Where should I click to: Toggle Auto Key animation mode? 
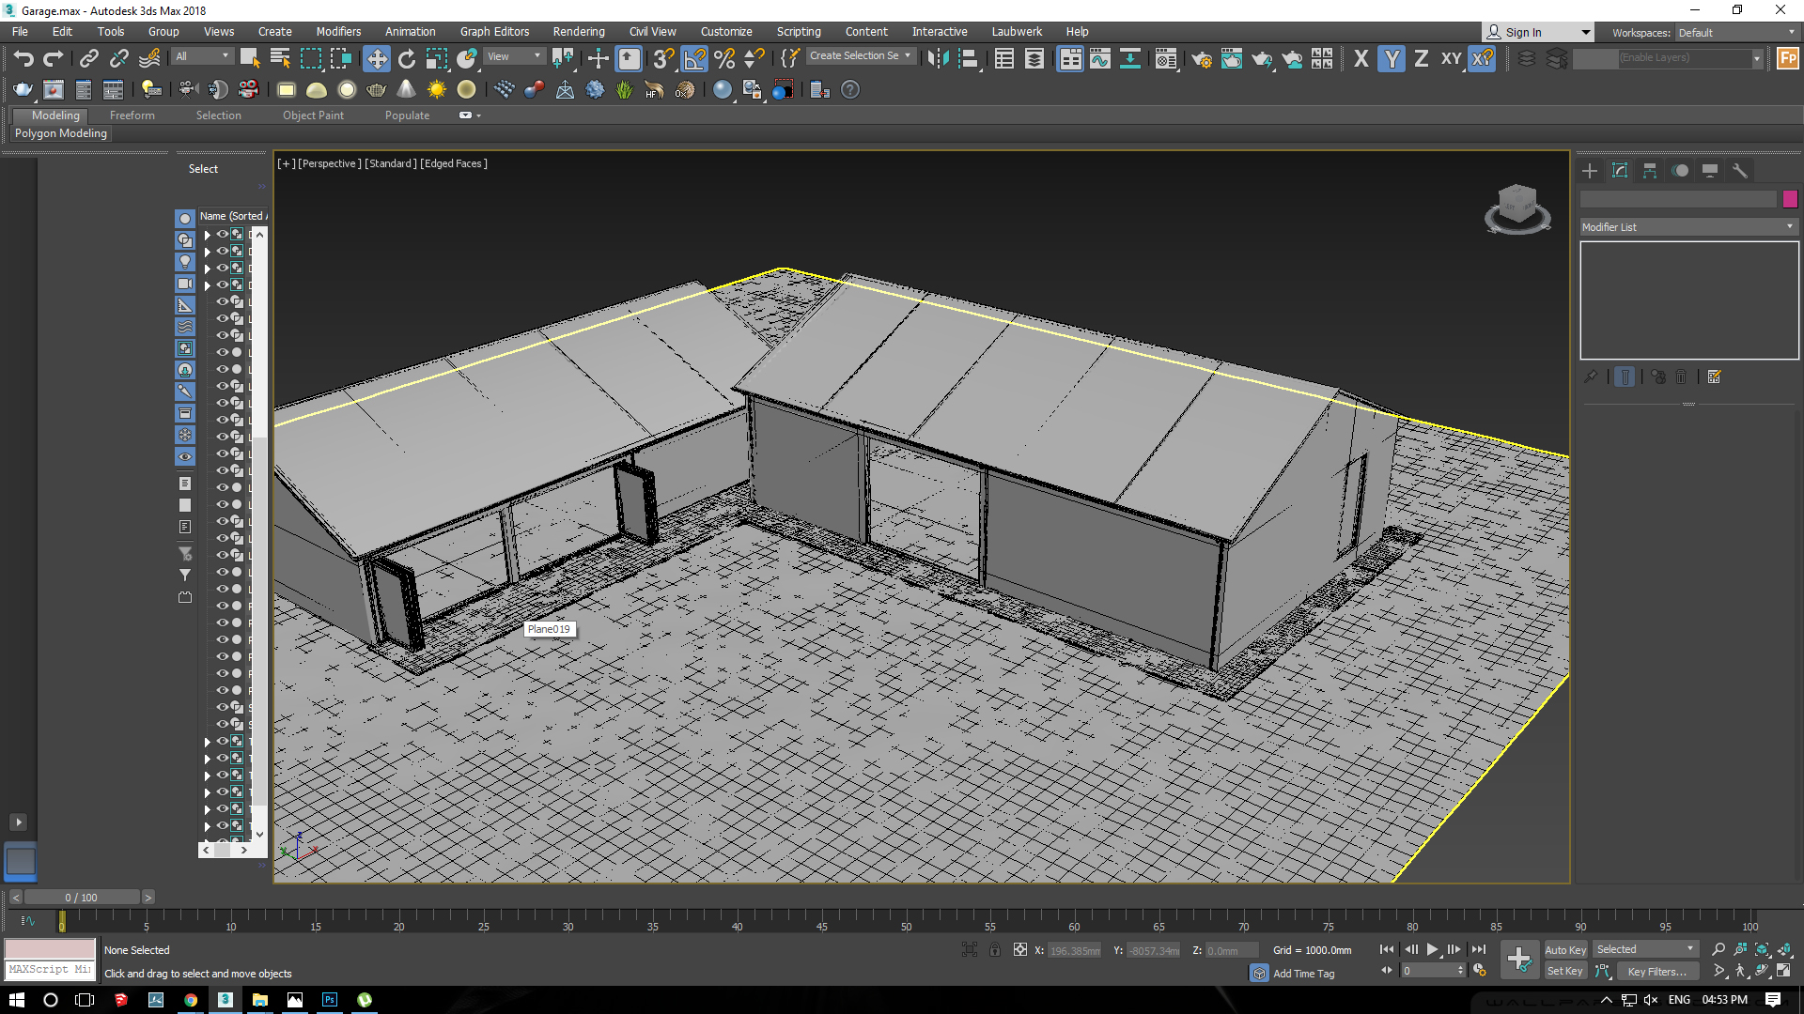(1565, 949)
